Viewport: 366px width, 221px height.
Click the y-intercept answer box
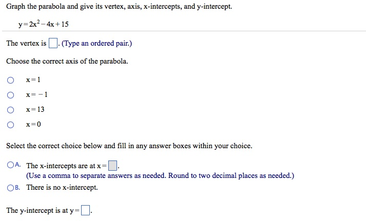(85, 210)
